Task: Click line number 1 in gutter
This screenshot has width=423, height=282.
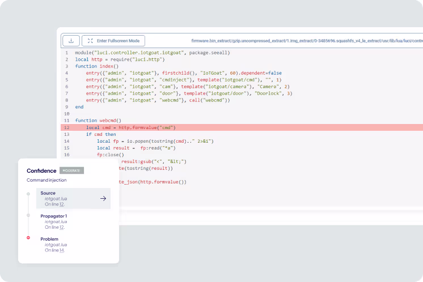Action: click(67, 53)
